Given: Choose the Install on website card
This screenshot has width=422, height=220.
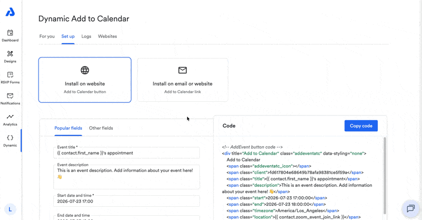Looking at the screenshot, I should coord(85,80).
